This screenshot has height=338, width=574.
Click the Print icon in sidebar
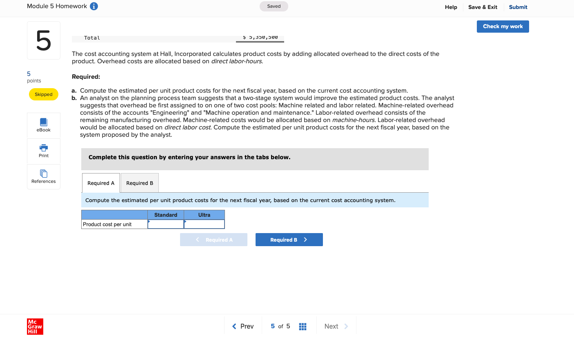(44, 151)
